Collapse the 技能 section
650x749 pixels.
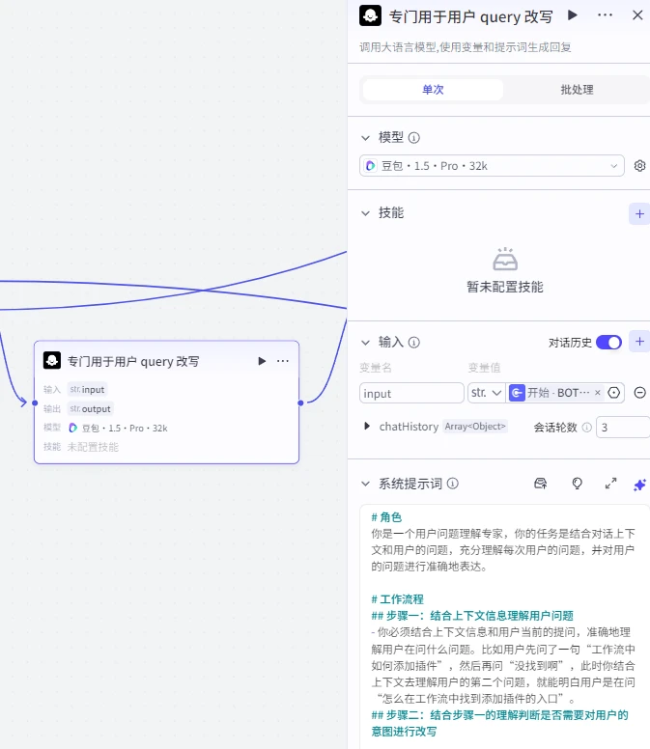tap(366, 213)
